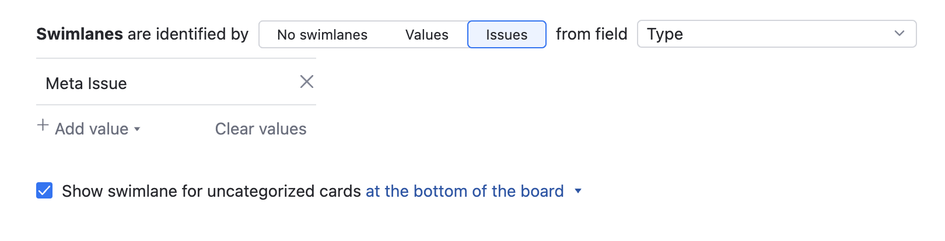Screen dimensions: 945x241
Task: Select the Meta Issue row
Action: click(163, 83)
